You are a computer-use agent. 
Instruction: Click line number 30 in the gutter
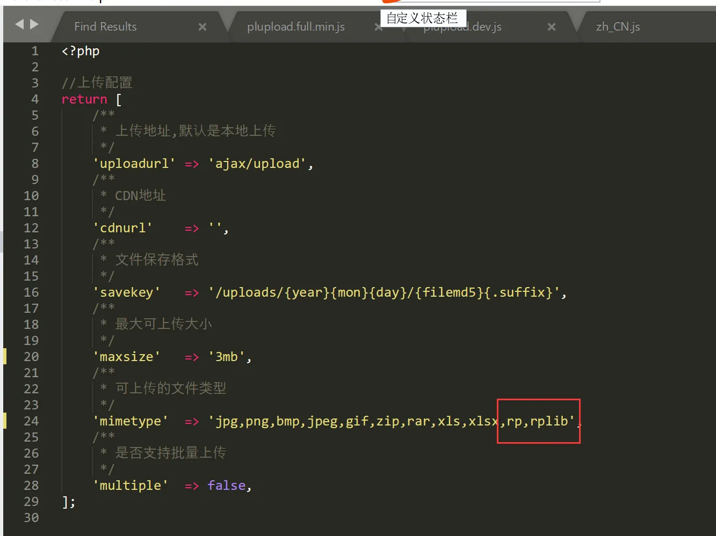click(x=31, y=518)
